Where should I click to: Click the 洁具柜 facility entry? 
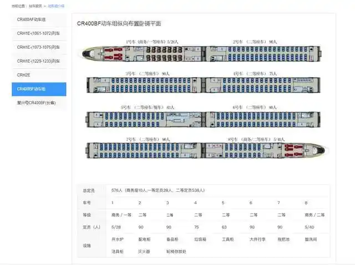point(117,252)
